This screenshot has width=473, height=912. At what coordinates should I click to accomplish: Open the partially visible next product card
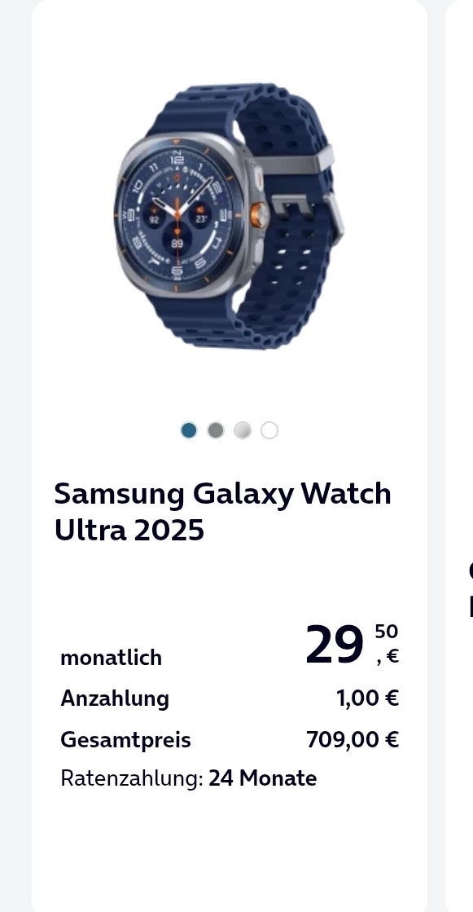click(x=459, y=456)
